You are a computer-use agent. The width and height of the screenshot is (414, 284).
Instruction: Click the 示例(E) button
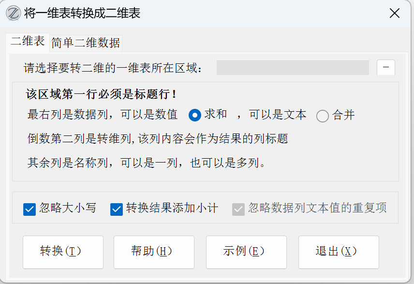[x=246, y=252]
